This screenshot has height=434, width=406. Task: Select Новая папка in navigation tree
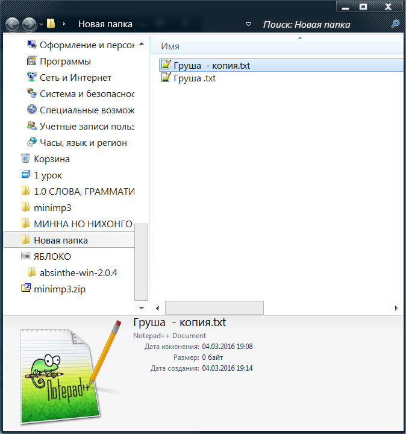pyautogui.click(x=61, y=241)
